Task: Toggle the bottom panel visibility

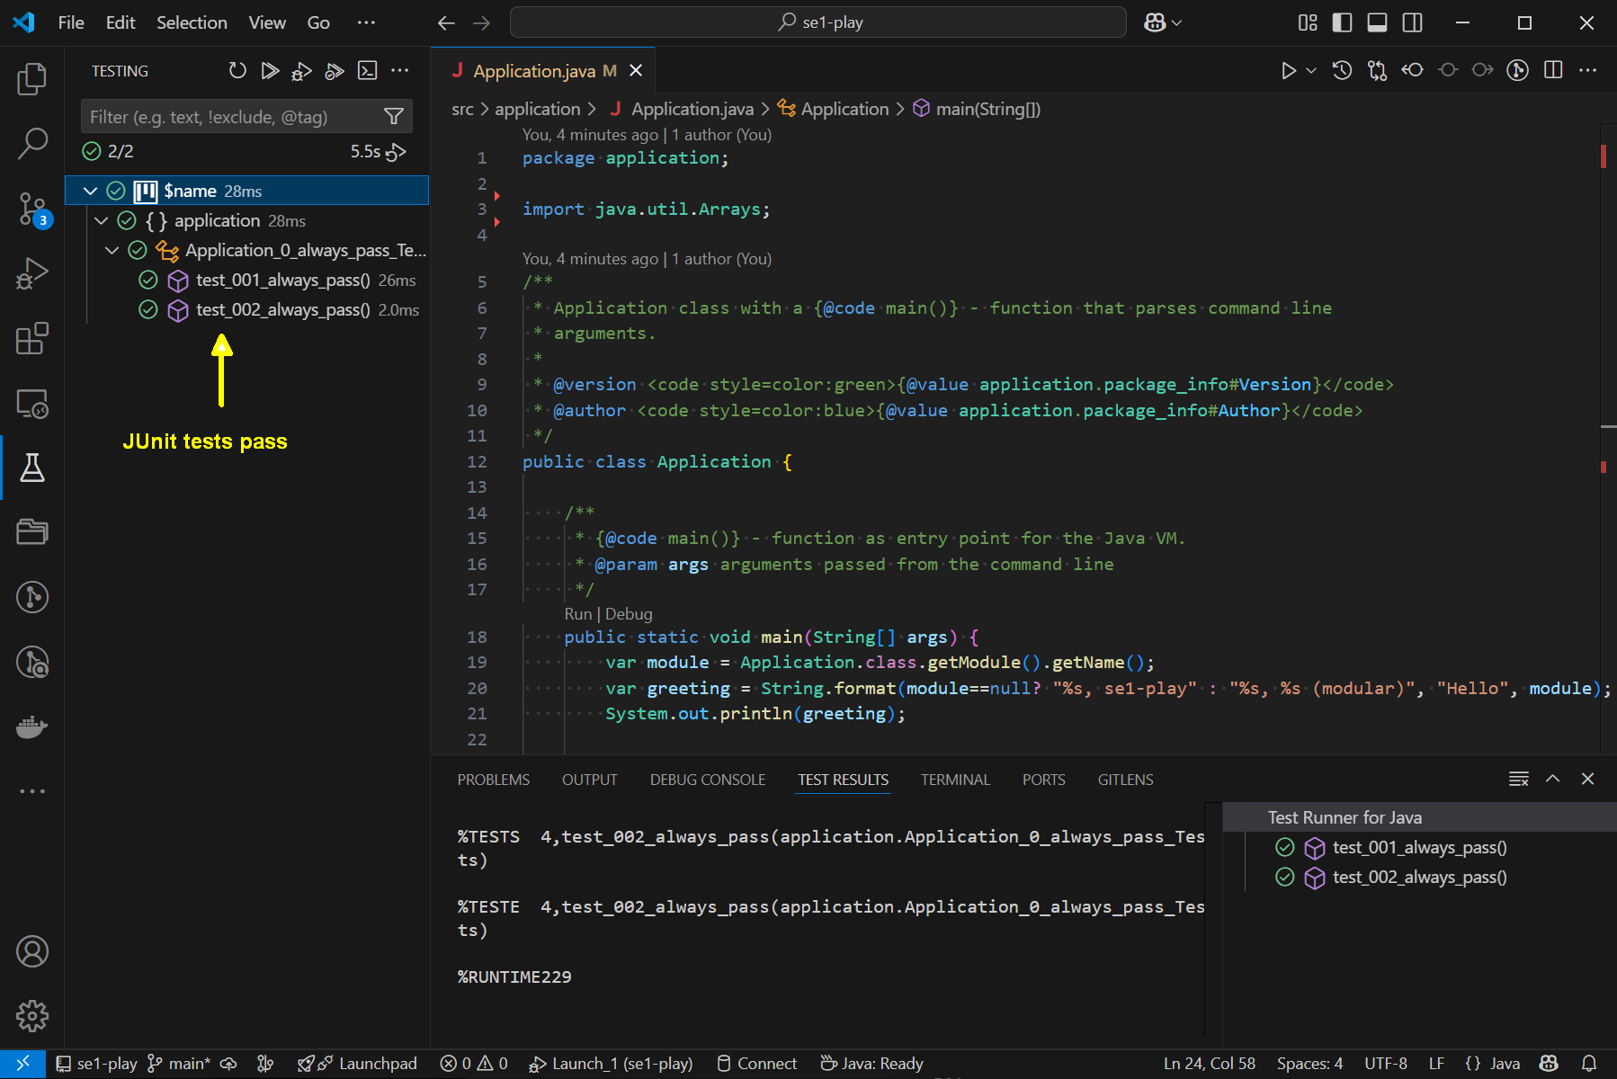Action: pos(1377,22)
